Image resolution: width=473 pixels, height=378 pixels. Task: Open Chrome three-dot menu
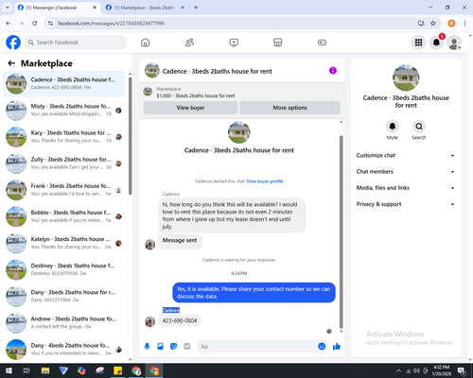pos(464,24)
